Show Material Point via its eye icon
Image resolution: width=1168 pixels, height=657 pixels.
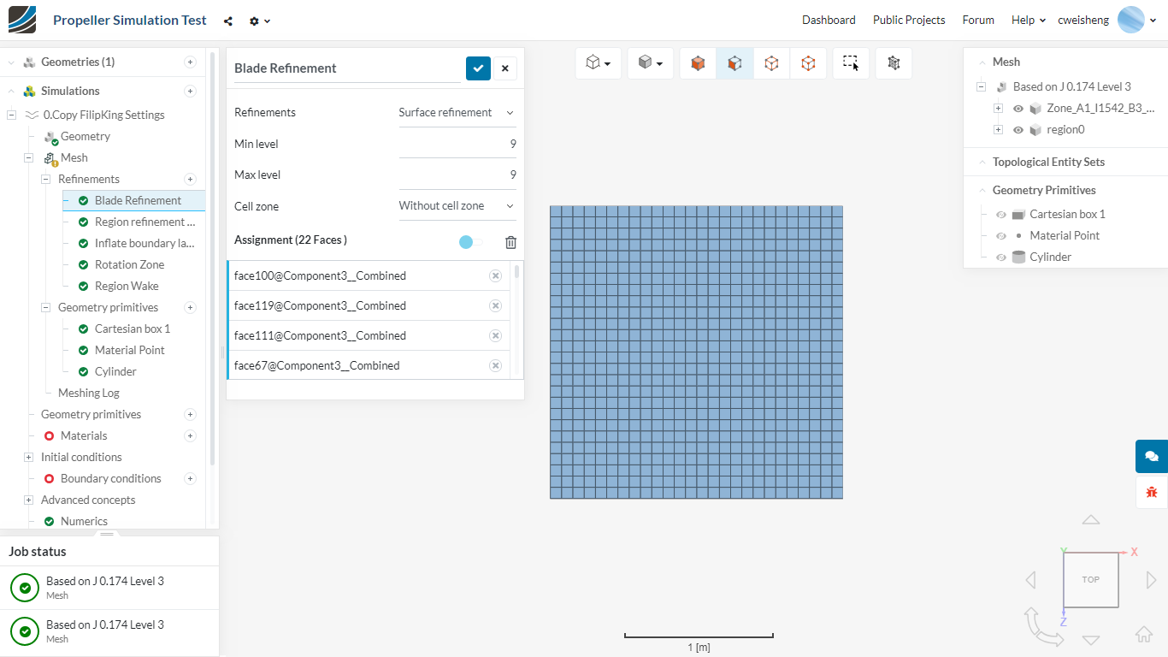click(1001, 236)
